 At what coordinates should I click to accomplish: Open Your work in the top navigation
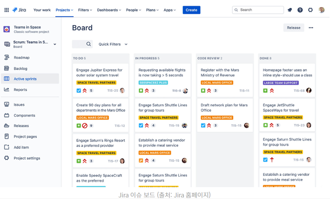[x=42, y=10]
